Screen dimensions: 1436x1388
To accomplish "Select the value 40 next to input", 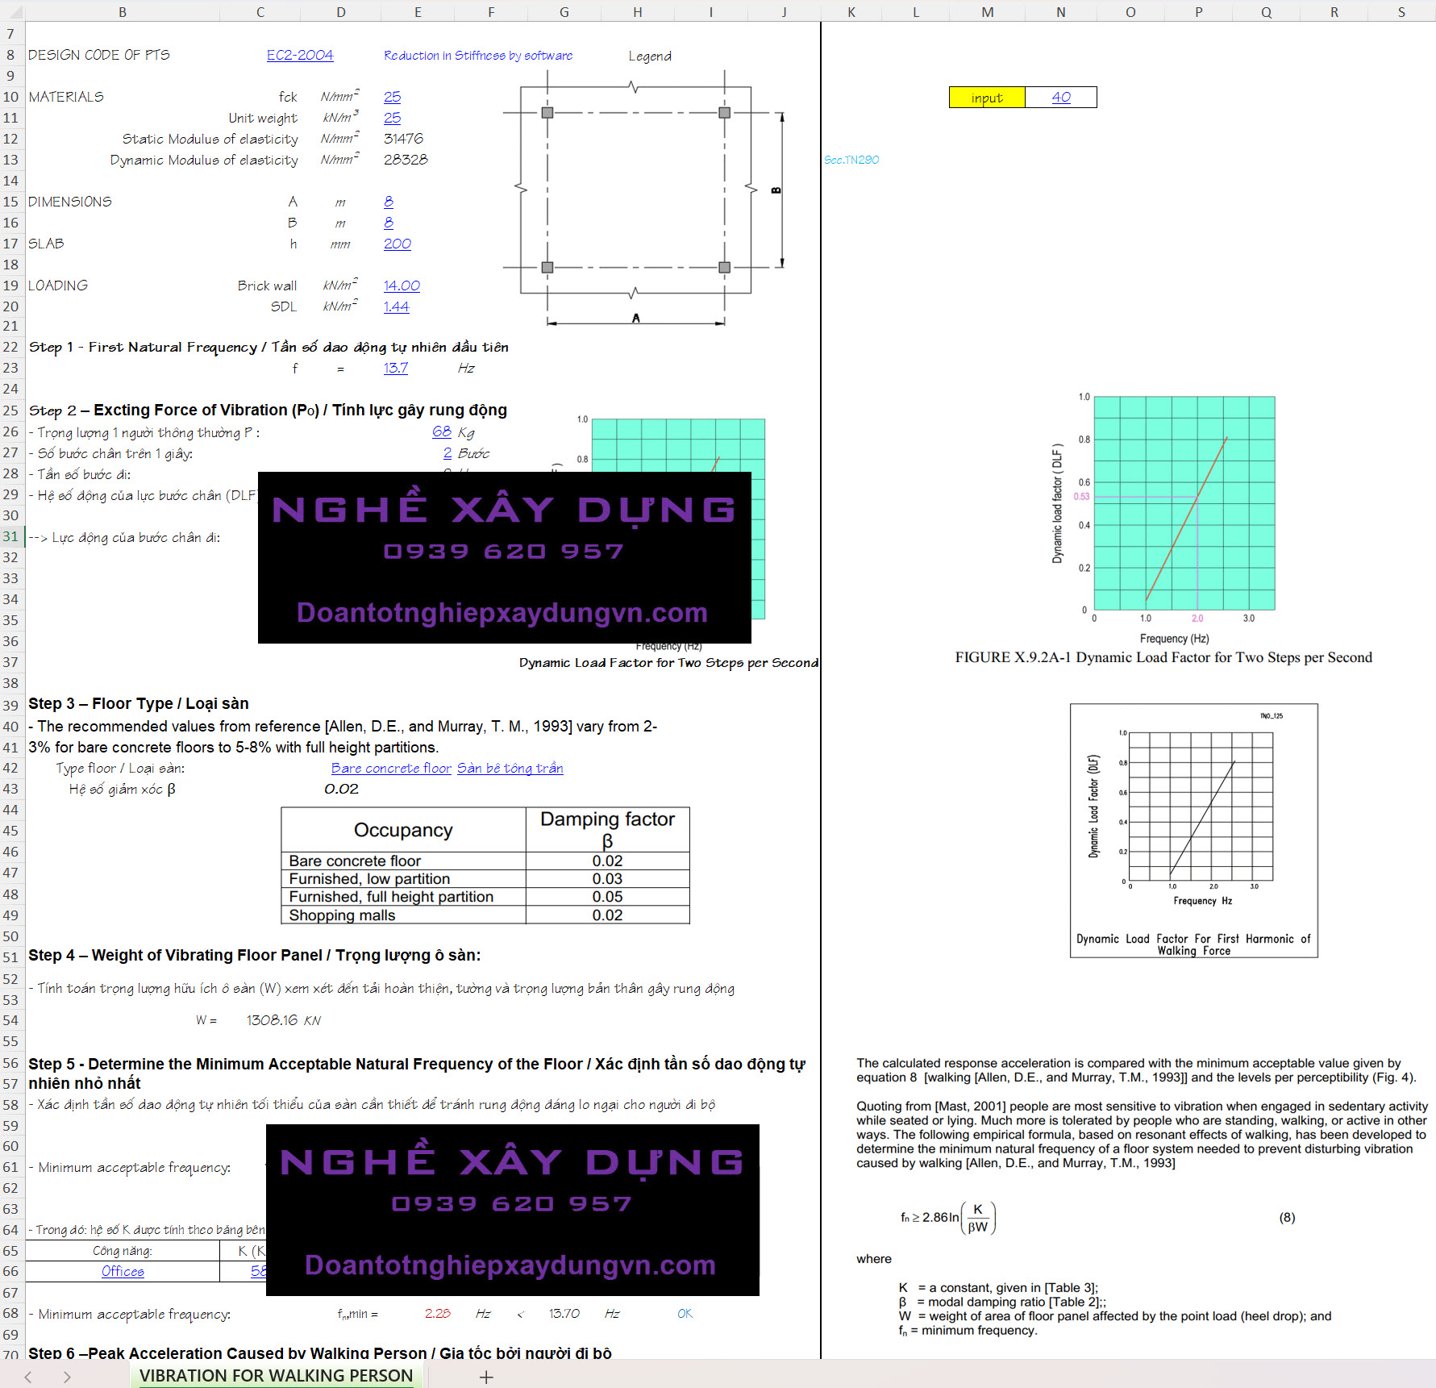I will point(1061,98).
